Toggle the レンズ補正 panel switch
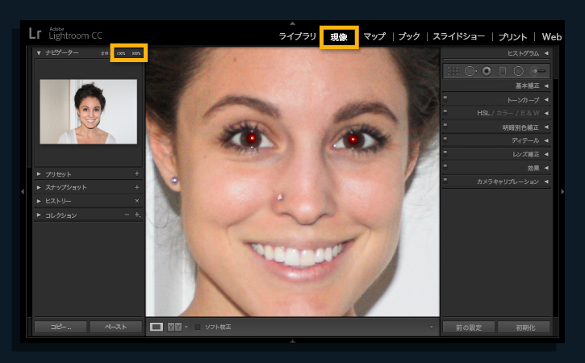This screenshot has height=363, width=585. coord(445,153)
